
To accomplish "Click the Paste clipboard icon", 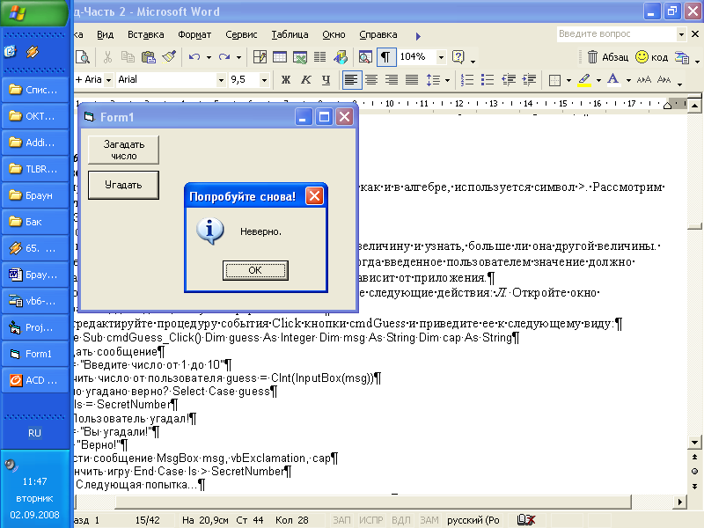I will (148, 57).
